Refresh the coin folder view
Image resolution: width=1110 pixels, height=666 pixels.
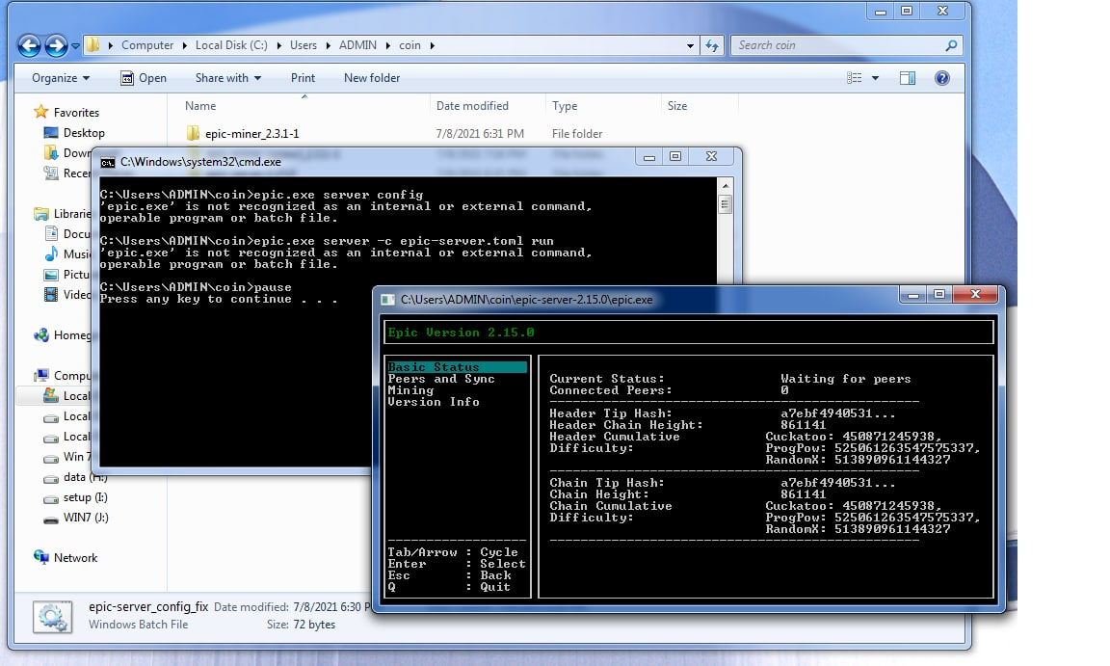point(711,45)
